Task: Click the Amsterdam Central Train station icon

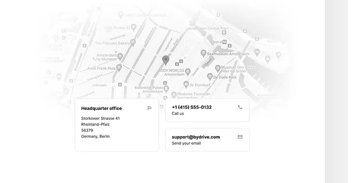Action: 224,33
